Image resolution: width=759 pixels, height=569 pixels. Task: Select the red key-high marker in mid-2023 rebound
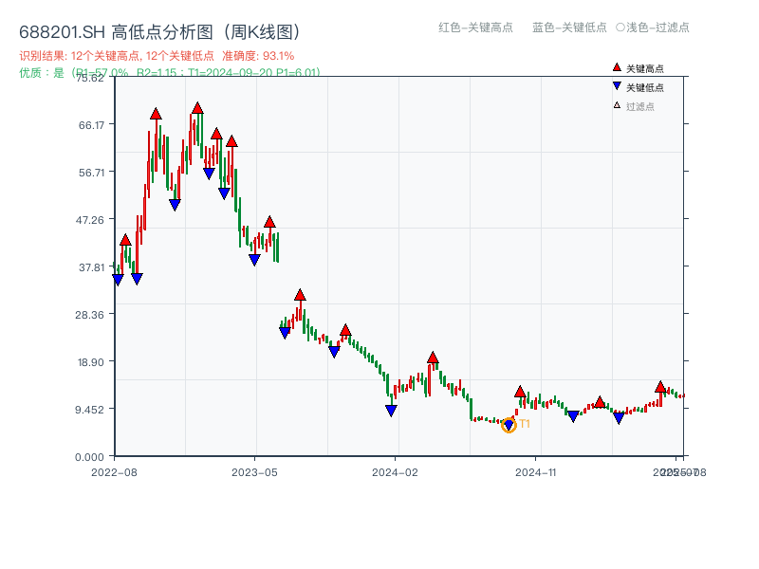[302, 295]
